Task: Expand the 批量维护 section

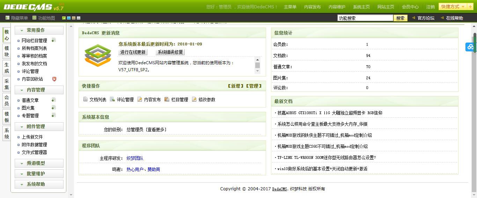Action: (x=39, y=174)
